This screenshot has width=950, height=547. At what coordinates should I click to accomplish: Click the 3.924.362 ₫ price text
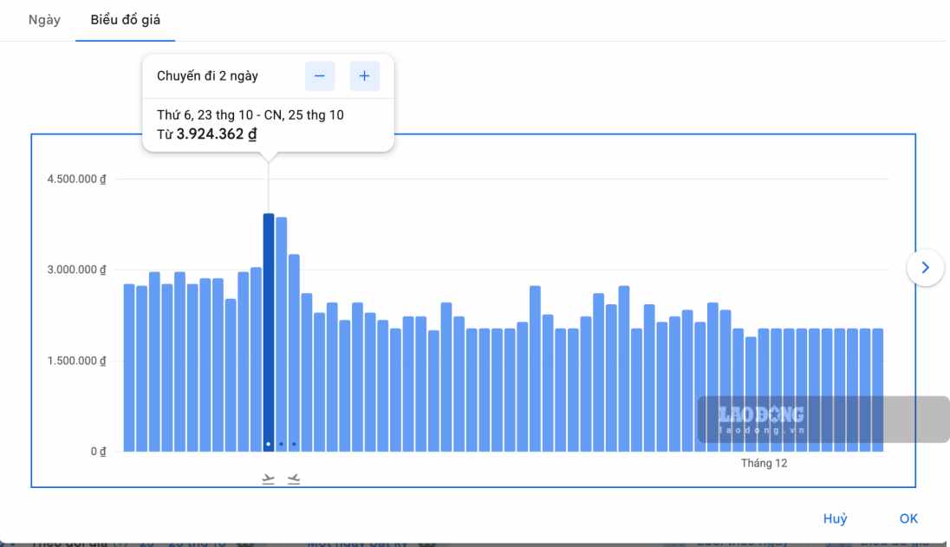pos(217,133)
